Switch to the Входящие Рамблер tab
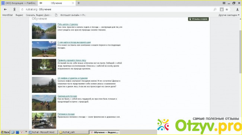This screenshot has width=242, height=135. point(19,3)
